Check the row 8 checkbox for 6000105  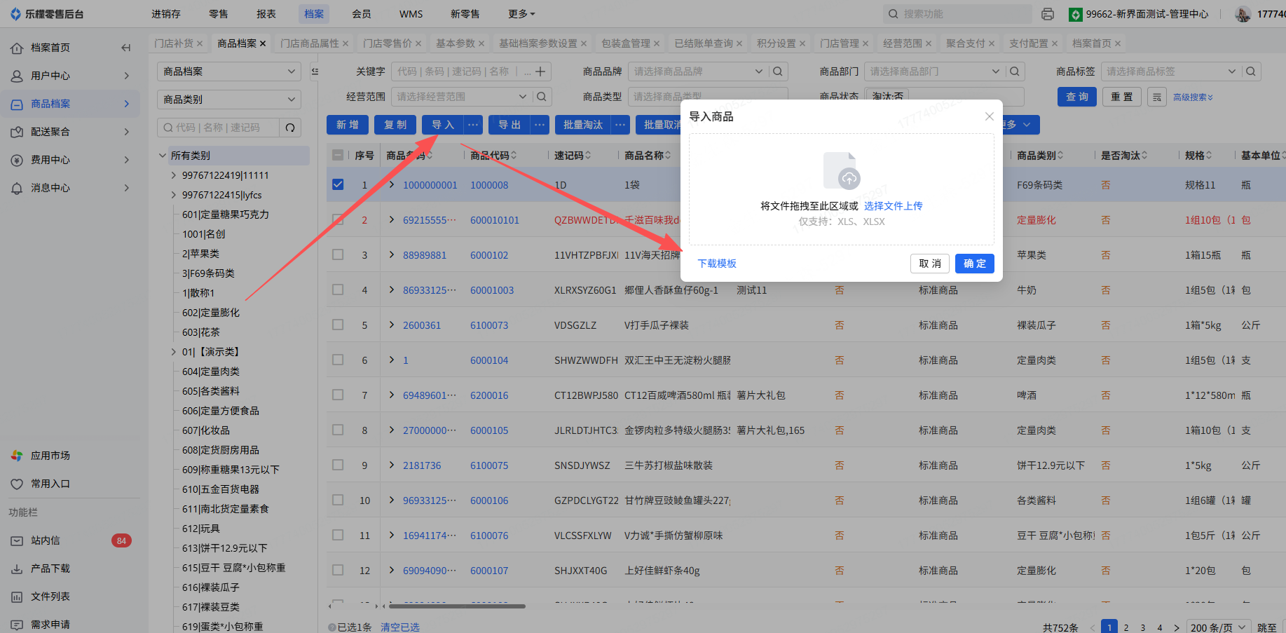click(x=338, y=430)
